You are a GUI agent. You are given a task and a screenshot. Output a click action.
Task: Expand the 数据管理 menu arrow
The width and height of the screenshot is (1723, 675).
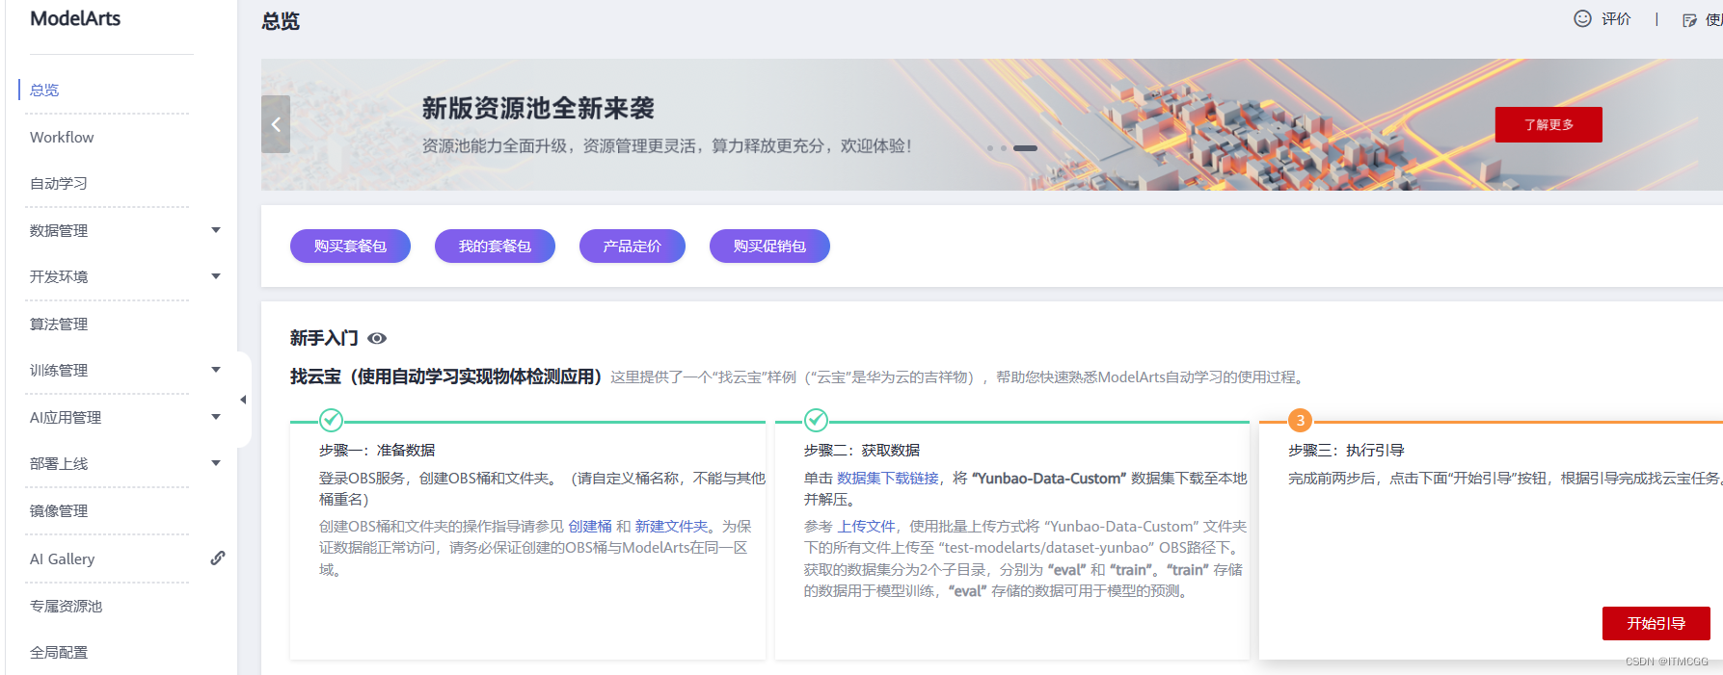click(x=216, y=230)
